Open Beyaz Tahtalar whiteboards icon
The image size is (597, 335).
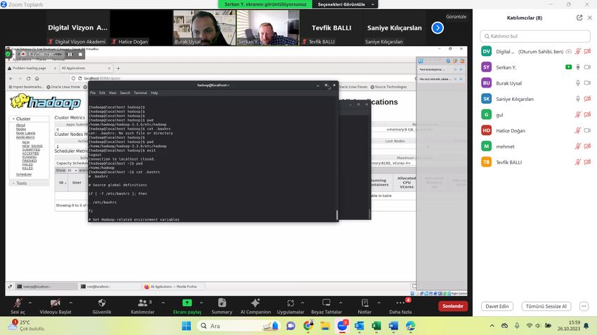click(x=327, y=303)
